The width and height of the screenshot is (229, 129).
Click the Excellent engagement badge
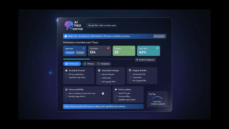point(145,60)
